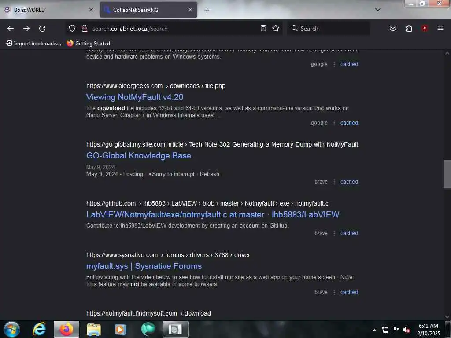The image size is (451, 338).
Task: Click the notmyfault.findmysoft.com result URL
Action: 148,313
